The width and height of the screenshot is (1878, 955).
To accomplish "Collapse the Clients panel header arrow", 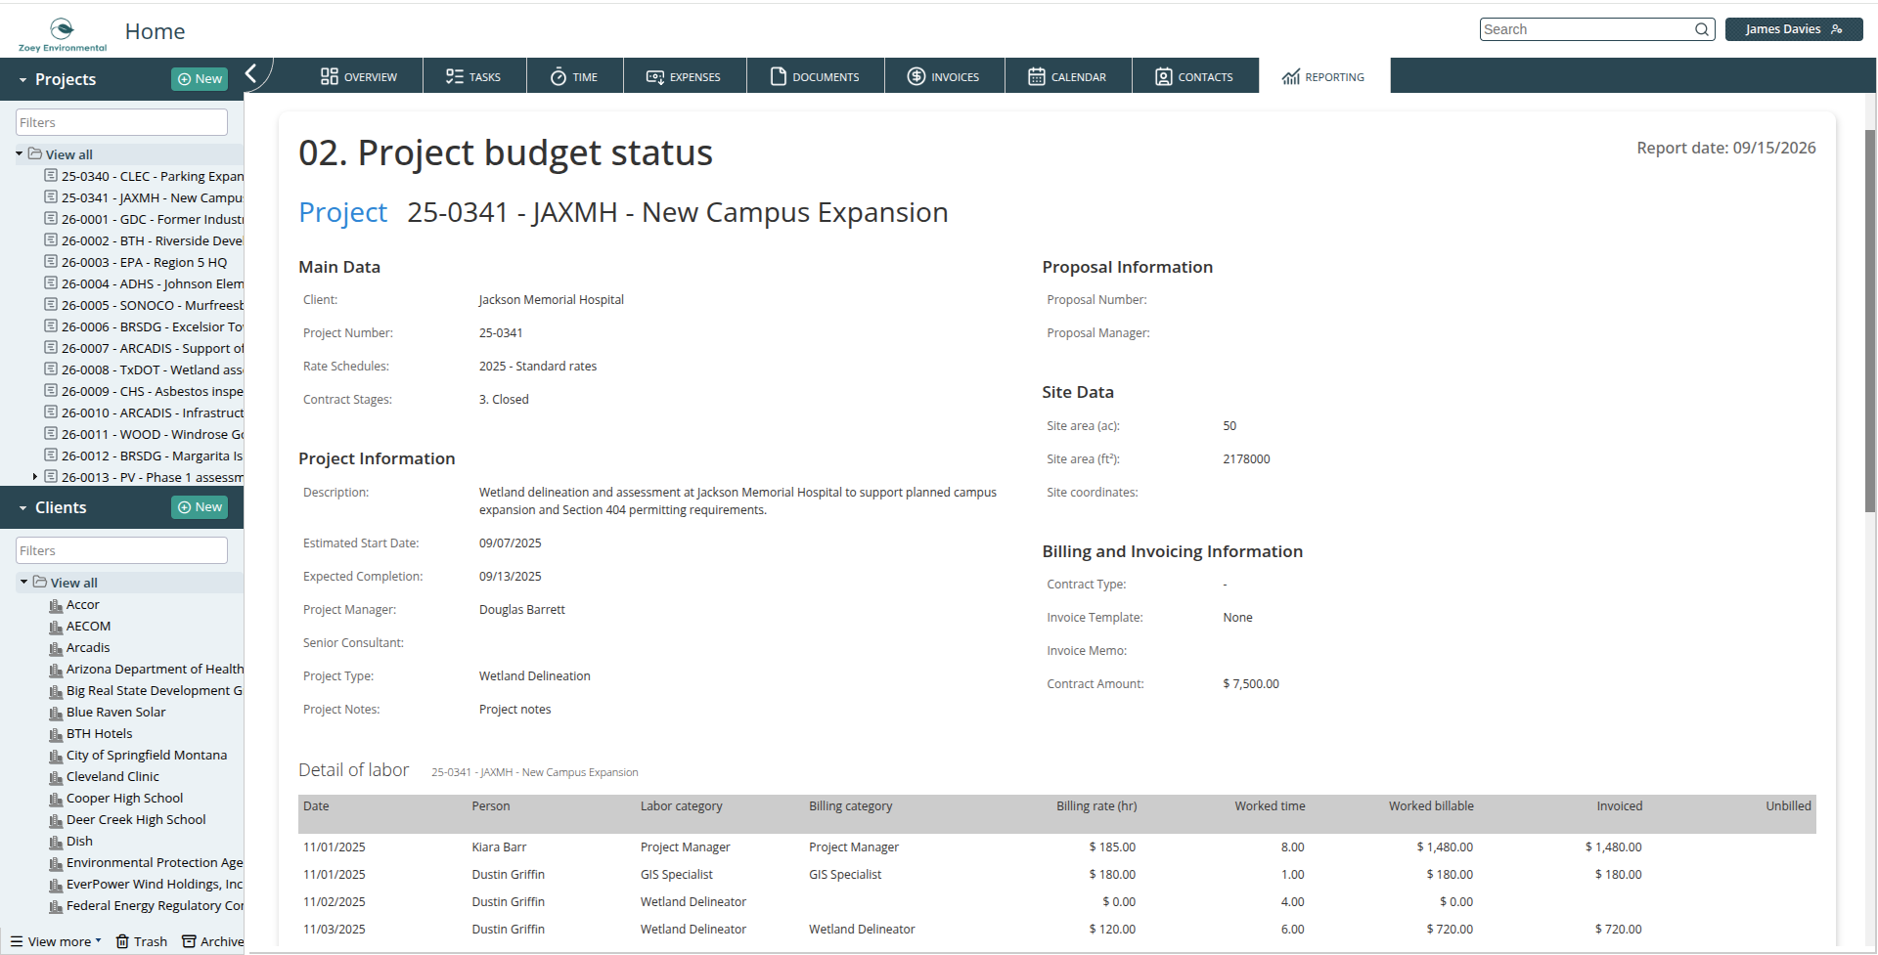I will click(22, 508).
